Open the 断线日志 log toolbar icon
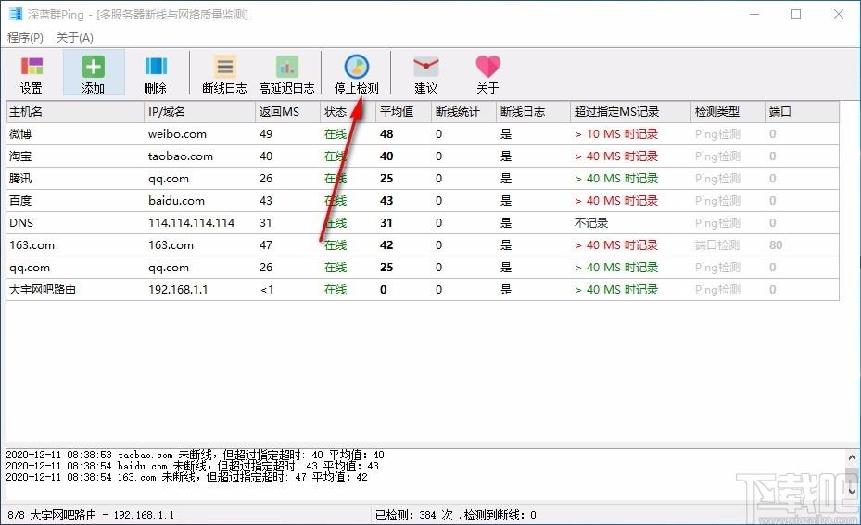The height and width of the screenshot is (525, 861). pos(224,73)
